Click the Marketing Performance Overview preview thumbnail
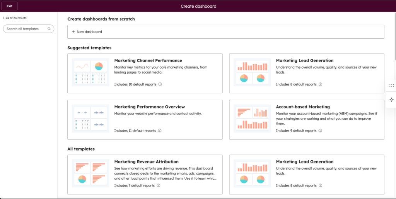This screenshot has width=396, height=199. tap(90, 118)
